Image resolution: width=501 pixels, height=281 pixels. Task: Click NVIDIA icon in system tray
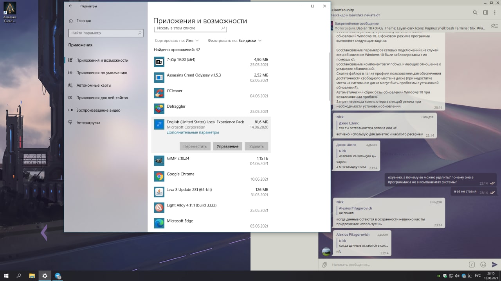[438, 276]
